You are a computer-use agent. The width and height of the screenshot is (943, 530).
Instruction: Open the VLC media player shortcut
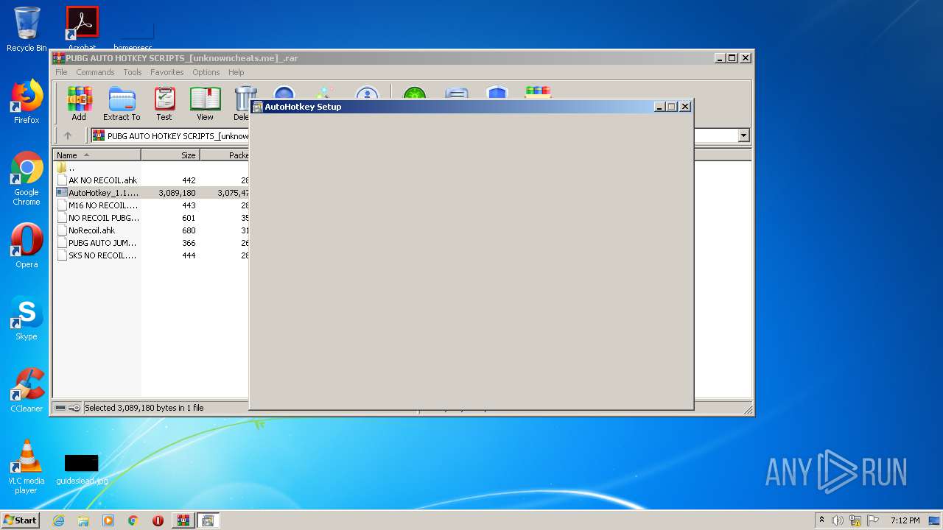pyautogui.click(x=27, y=467)
